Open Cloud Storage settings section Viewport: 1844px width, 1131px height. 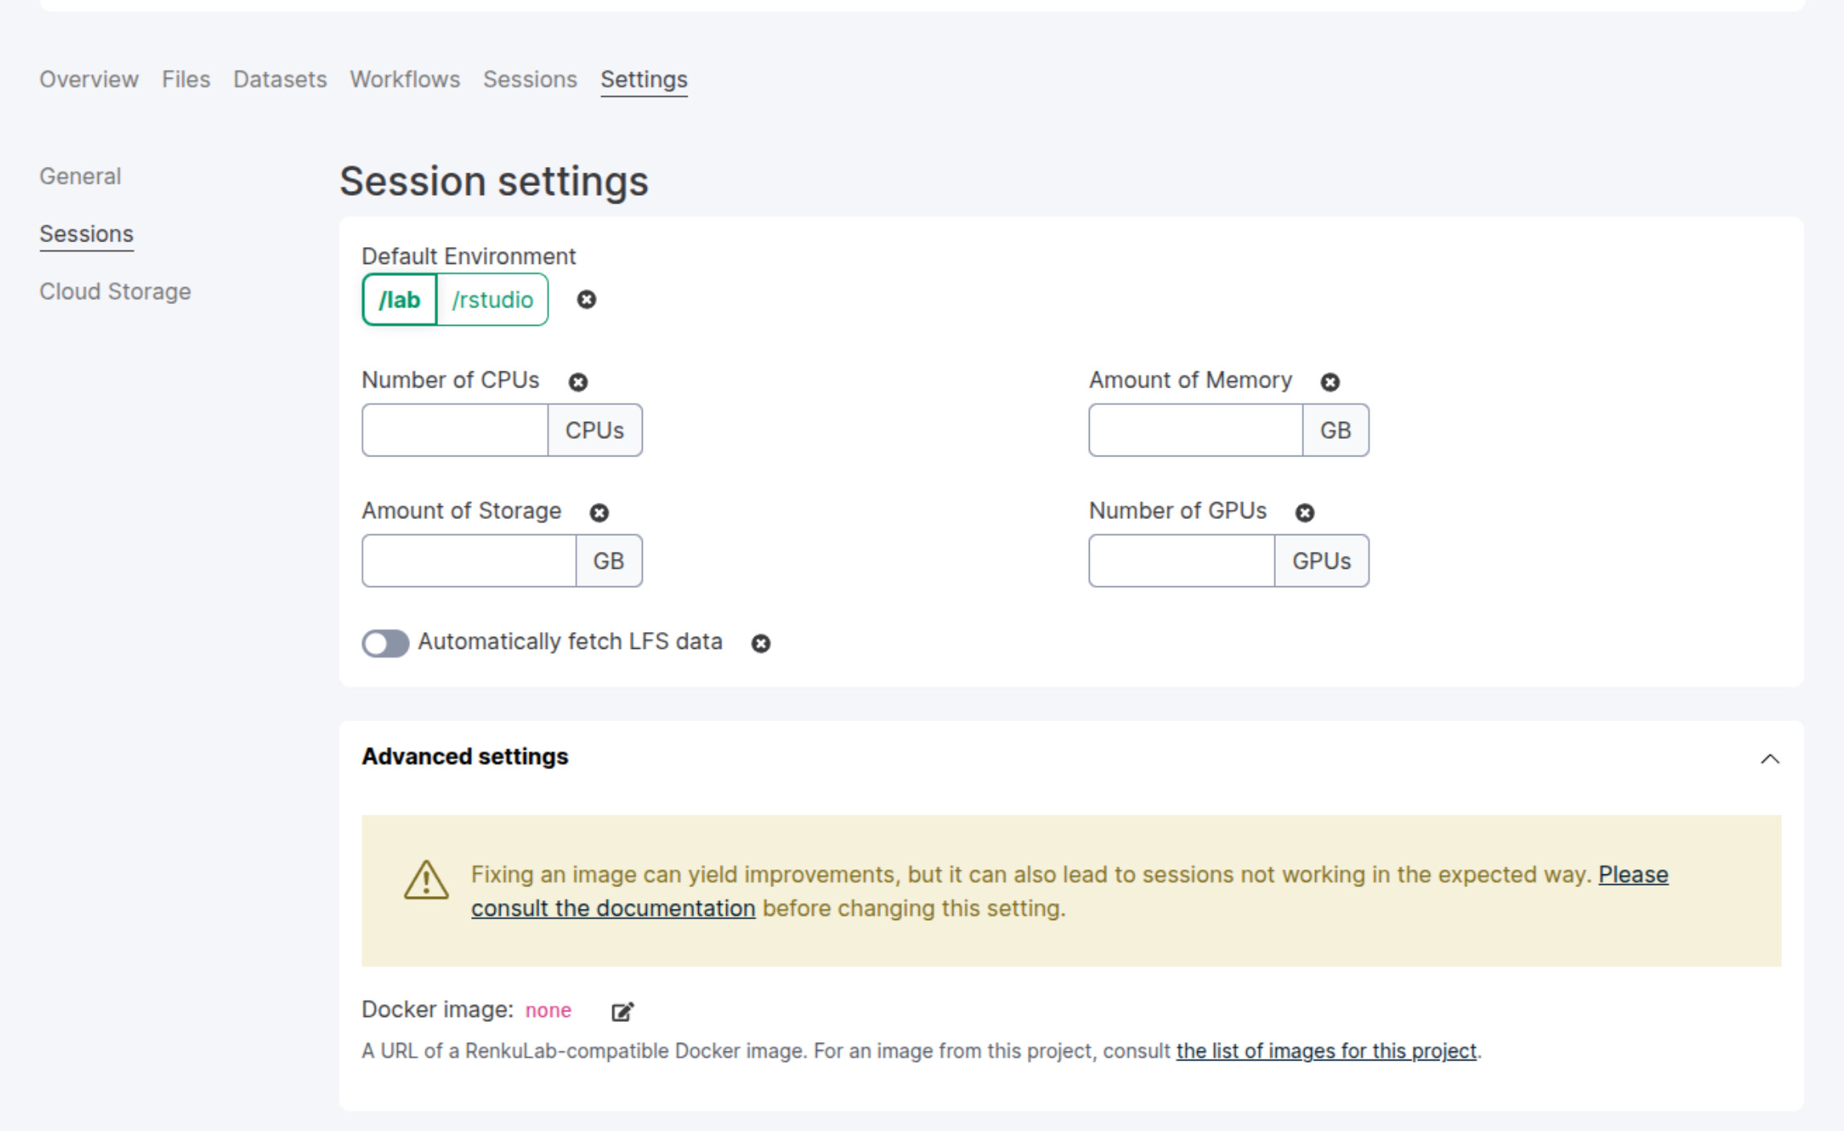click(116, 291)
